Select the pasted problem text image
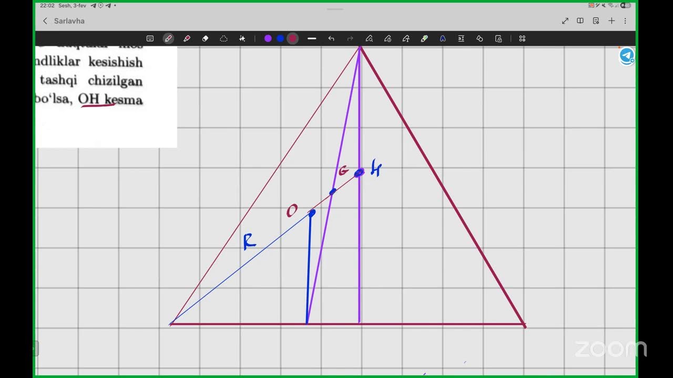 pyautogui.click(x=106, y=97)
